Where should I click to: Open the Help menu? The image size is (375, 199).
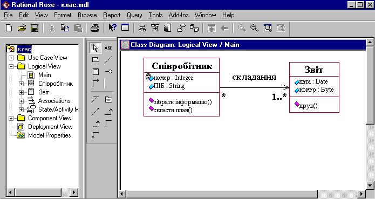click(228, 15)
